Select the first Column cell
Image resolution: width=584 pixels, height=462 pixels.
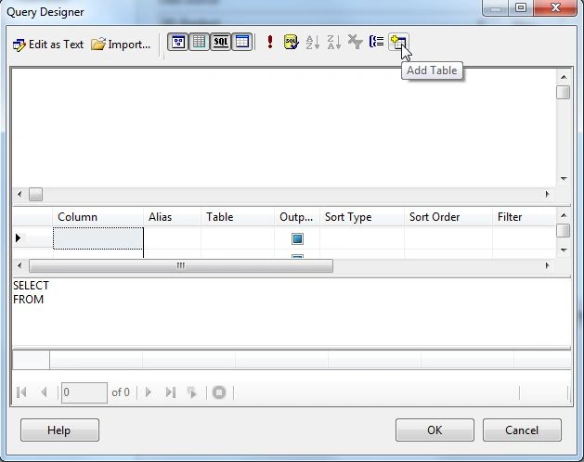(98, 238)
